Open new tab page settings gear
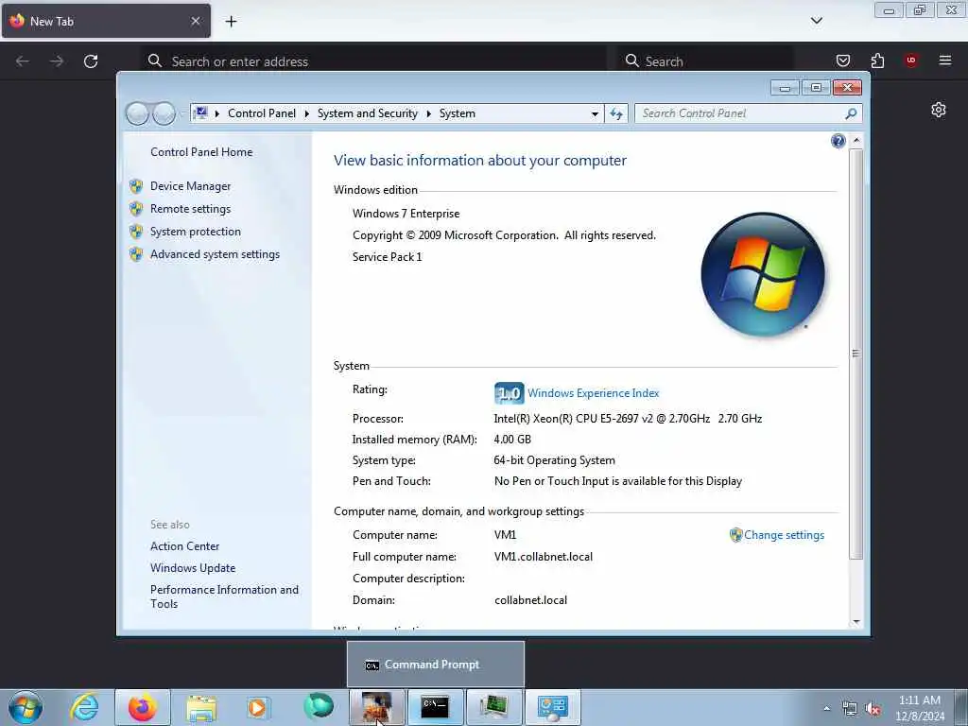The width and height of the screenshot is (968, 726). coord(938,110)
